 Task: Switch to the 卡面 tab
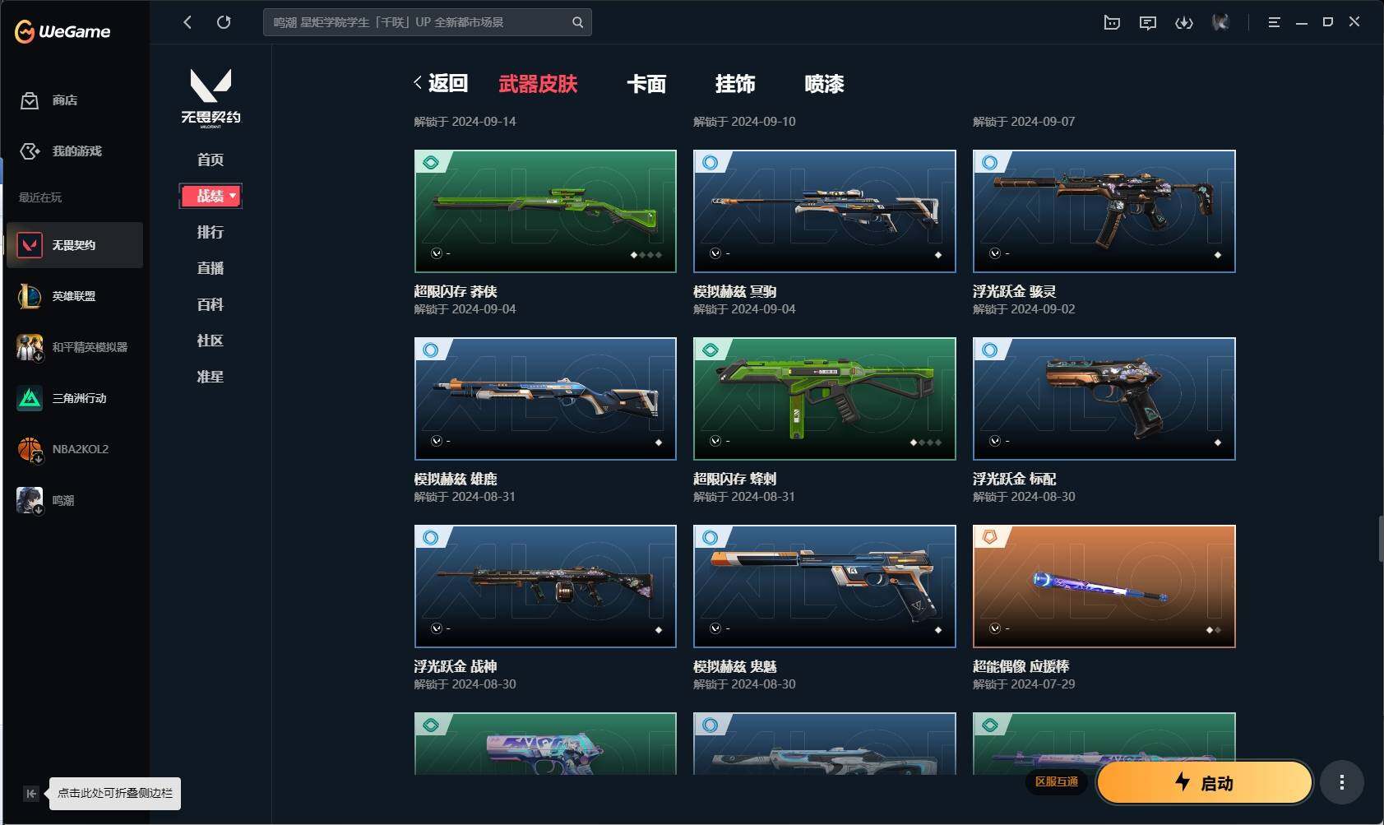click(x=646, y=84)
